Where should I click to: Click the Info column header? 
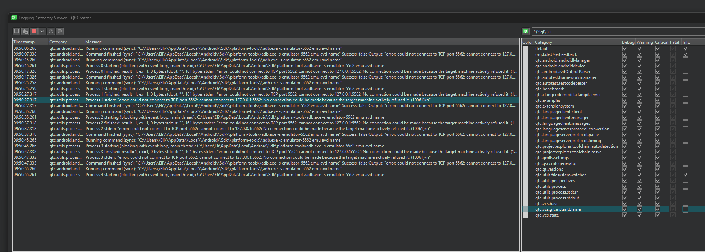click(x=693, y=42)
